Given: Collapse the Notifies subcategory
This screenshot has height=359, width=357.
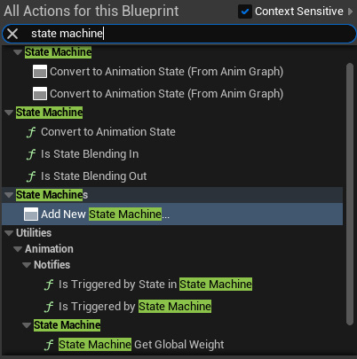Looking at the screenshot, I should (x=27, y=265).
